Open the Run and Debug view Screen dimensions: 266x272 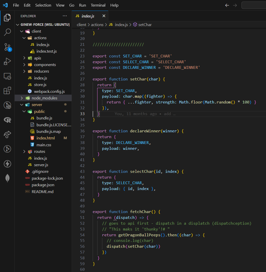point(7,61)
